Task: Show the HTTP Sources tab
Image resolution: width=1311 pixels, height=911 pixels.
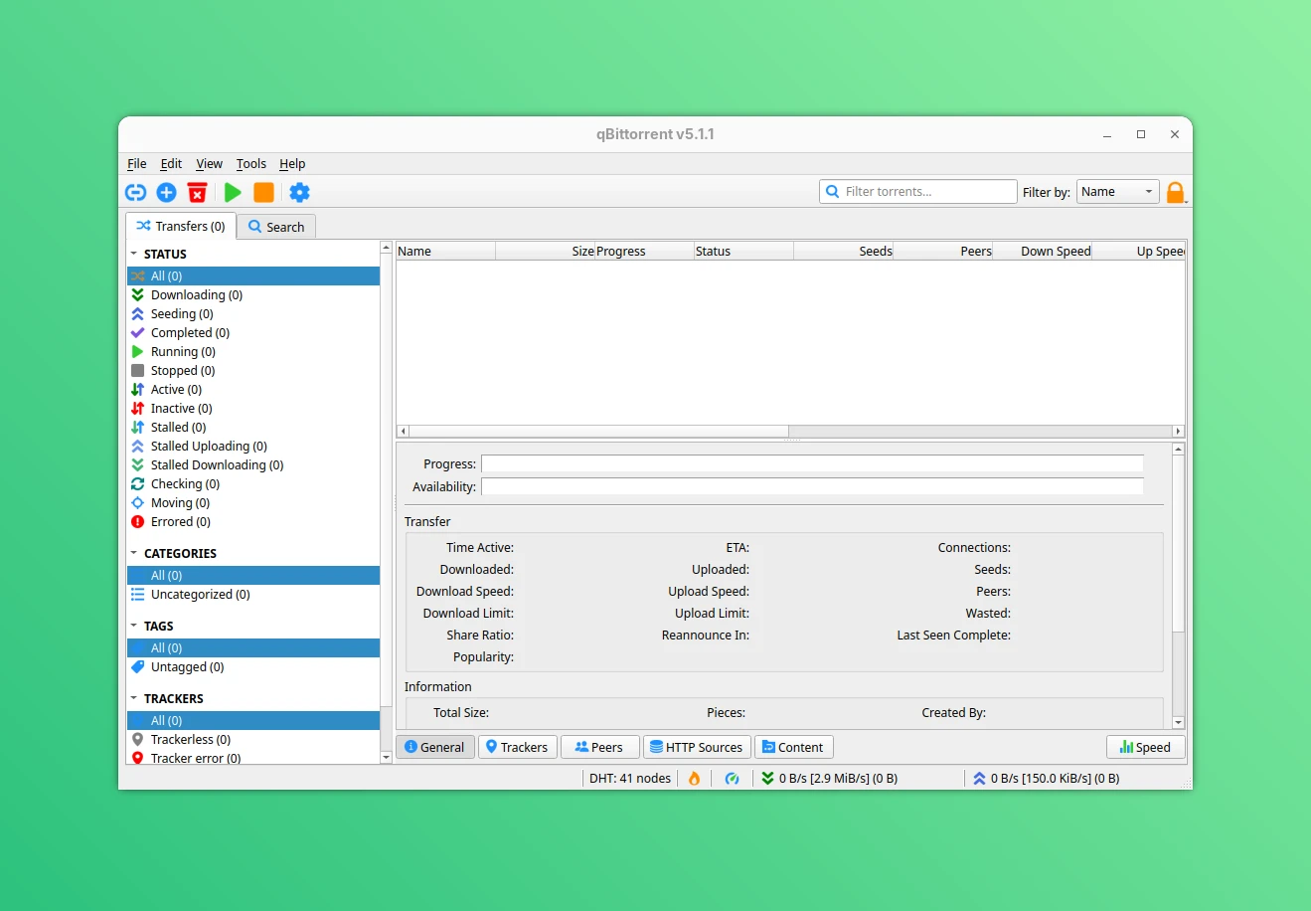Action: pos(697,747)
